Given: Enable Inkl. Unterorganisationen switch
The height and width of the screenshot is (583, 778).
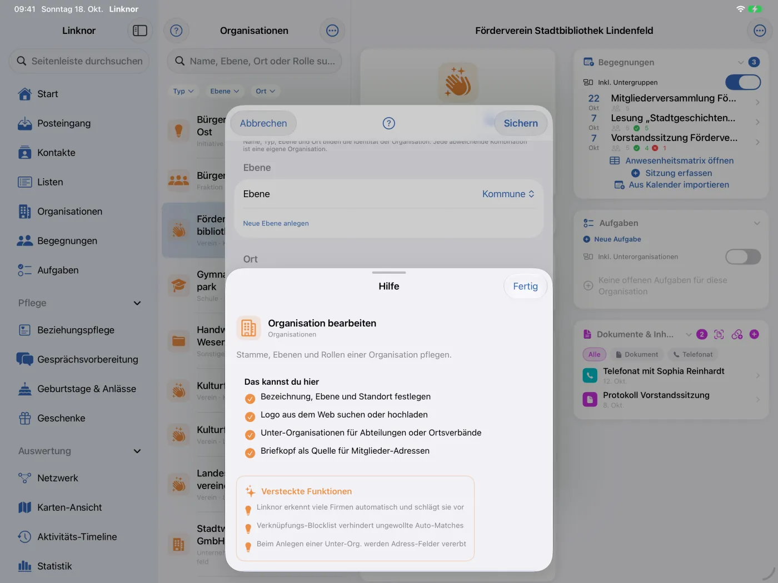Looking at the screenshot, I should click(x=743, y=257).
